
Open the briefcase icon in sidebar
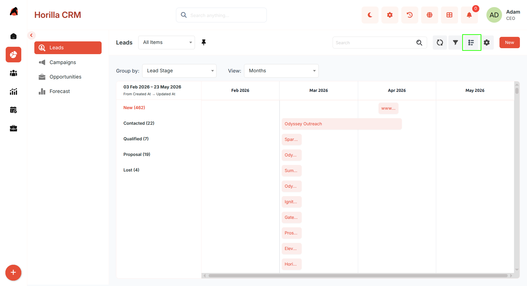point(13,128)
